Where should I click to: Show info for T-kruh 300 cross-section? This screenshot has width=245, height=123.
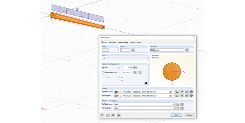(191, 96)
